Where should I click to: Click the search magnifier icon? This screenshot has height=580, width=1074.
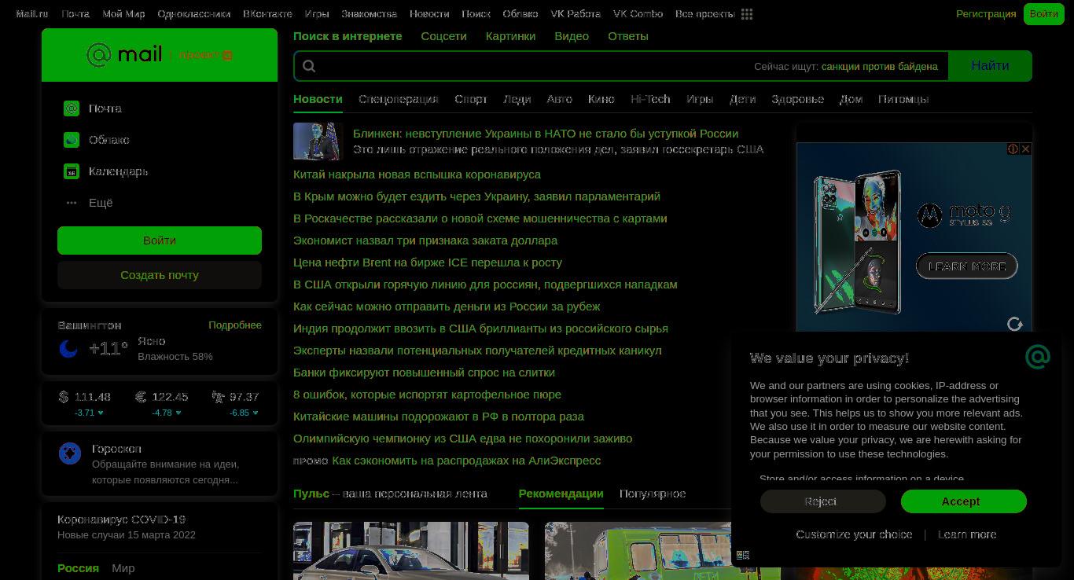(x=309, y=66)
